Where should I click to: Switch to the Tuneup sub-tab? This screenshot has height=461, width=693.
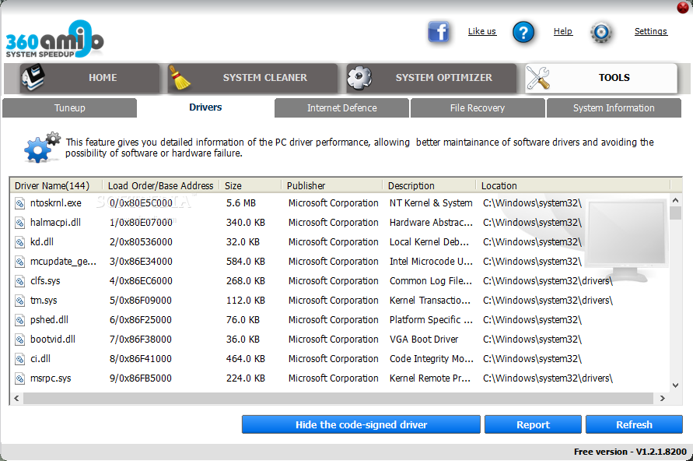[70, 108]
